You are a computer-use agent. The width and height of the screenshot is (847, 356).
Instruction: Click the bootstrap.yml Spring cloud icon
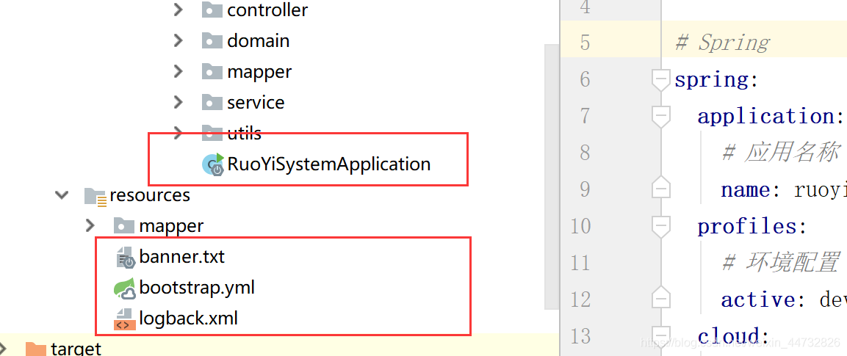(124, 288)
